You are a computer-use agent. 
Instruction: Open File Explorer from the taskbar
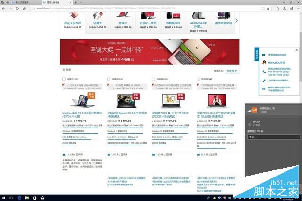click(x=27, y=198)
